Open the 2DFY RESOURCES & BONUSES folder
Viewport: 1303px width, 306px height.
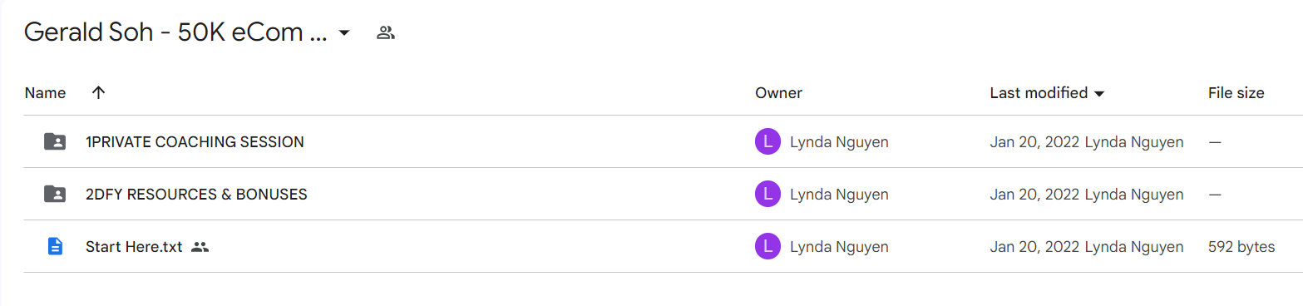pyautogui.click(x=196, y=195)
